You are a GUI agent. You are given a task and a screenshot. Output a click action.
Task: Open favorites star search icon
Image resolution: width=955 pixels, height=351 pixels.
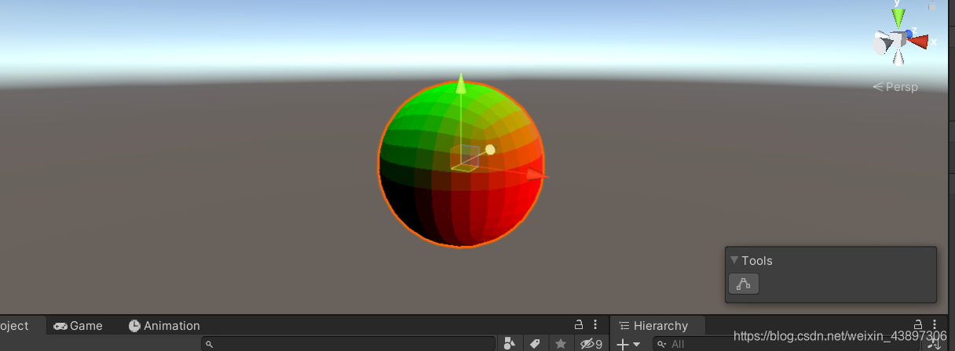pos(560,344)
